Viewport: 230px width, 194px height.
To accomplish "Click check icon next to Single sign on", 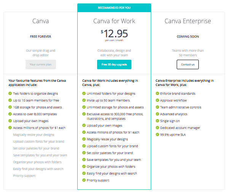I will coord(157,121).
